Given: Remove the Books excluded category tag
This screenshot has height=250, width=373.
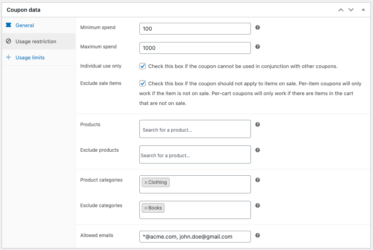Looking at the screenshot, I should (146, 208).
